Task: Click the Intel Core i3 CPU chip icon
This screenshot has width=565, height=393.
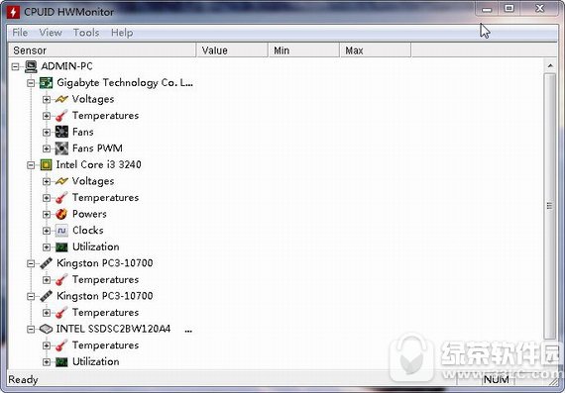Action: [47, 165]
